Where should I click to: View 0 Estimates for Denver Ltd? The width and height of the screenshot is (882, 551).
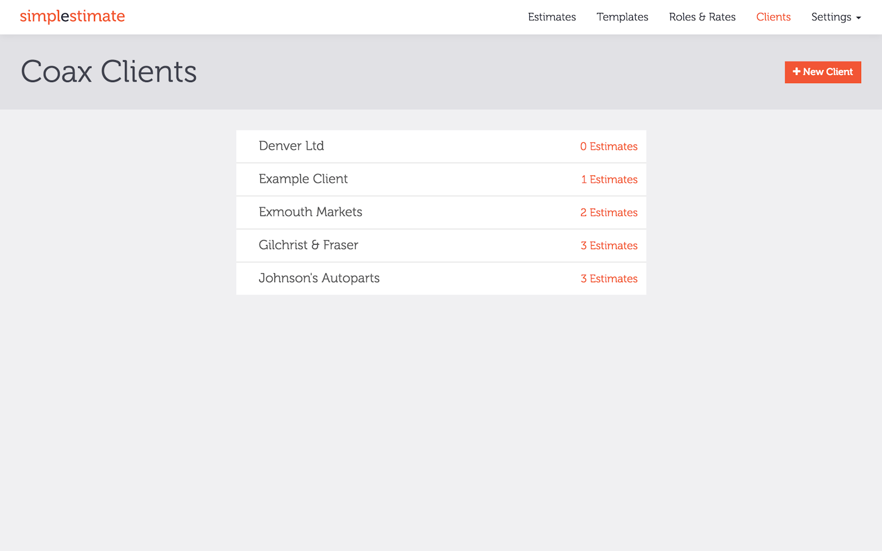pyautogui.click(x=609, y=147)
